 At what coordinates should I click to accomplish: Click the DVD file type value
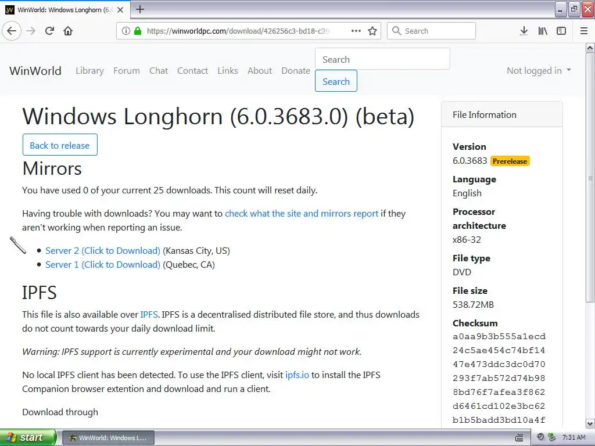462,272
